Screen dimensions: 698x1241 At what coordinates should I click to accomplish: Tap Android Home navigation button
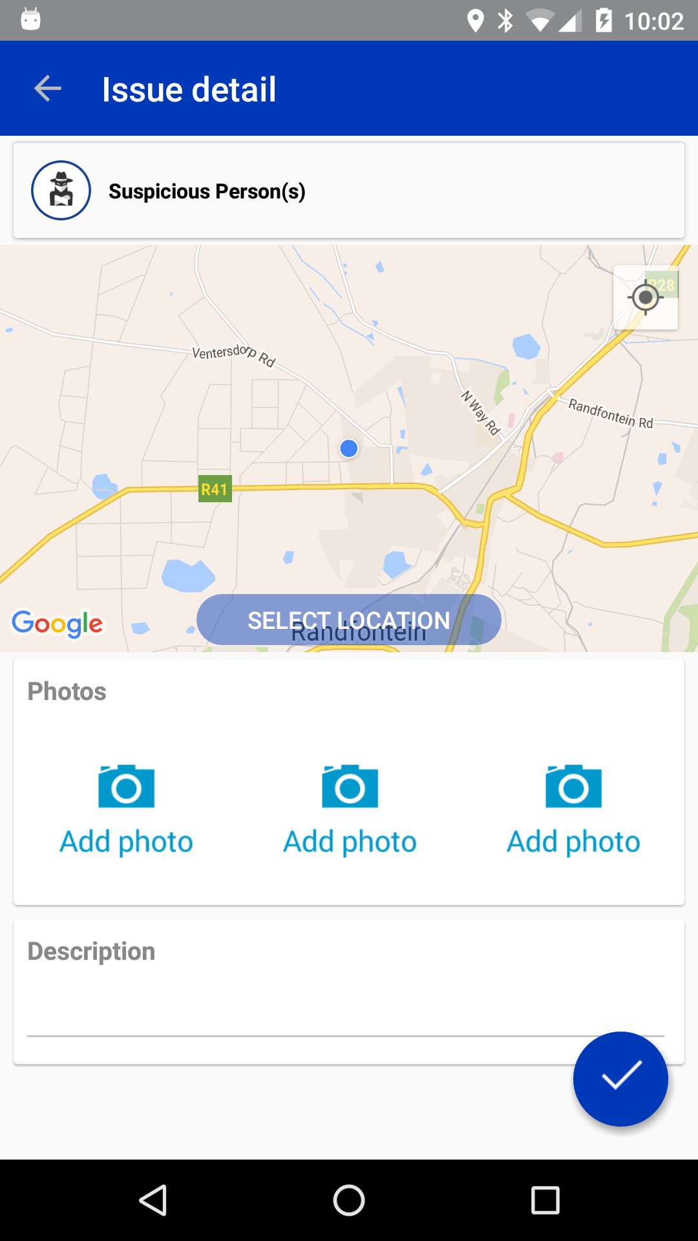coord(349,1200)
